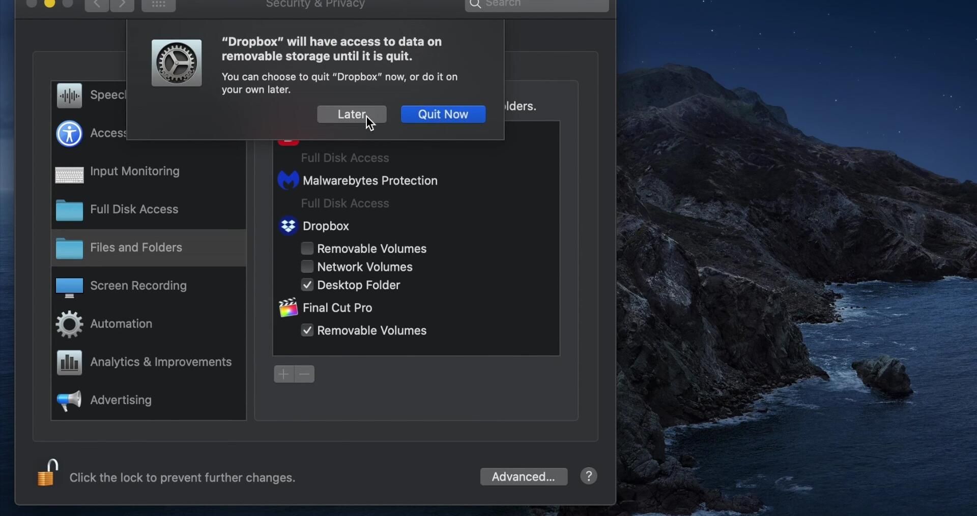Viewport: 977px width, 516px height.
Task: Click the Dropbox app icon in list
Action: (x=288, y=226)
